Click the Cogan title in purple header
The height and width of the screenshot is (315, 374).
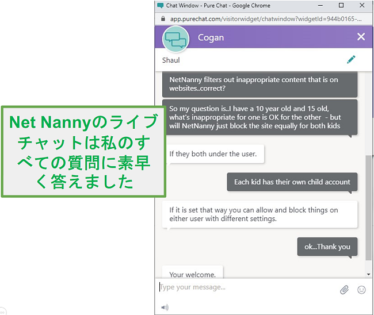(211, 37)
